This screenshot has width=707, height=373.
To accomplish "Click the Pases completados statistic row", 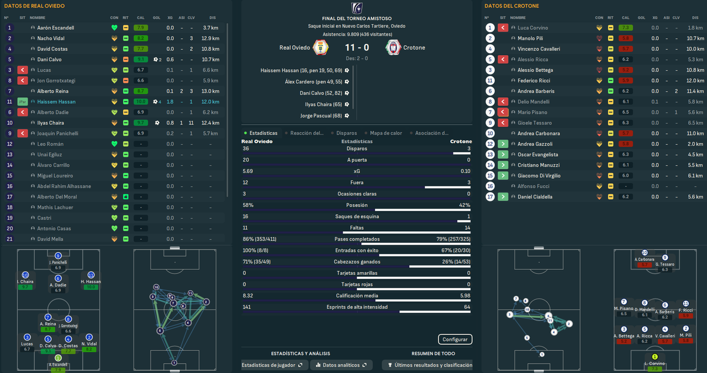I will click(x=356, y=240).
